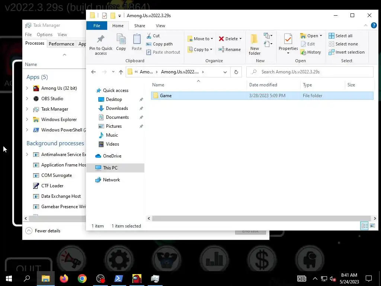381x286 pixels.
Task: Click Pin to Quick access icon
Action: pyautogui.click(x=100, y=45)
